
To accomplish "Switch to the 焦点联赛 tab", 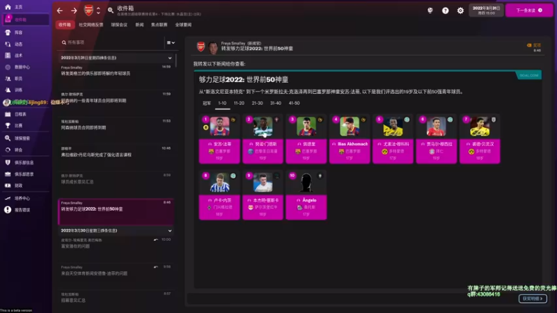I will pos(159,24).
